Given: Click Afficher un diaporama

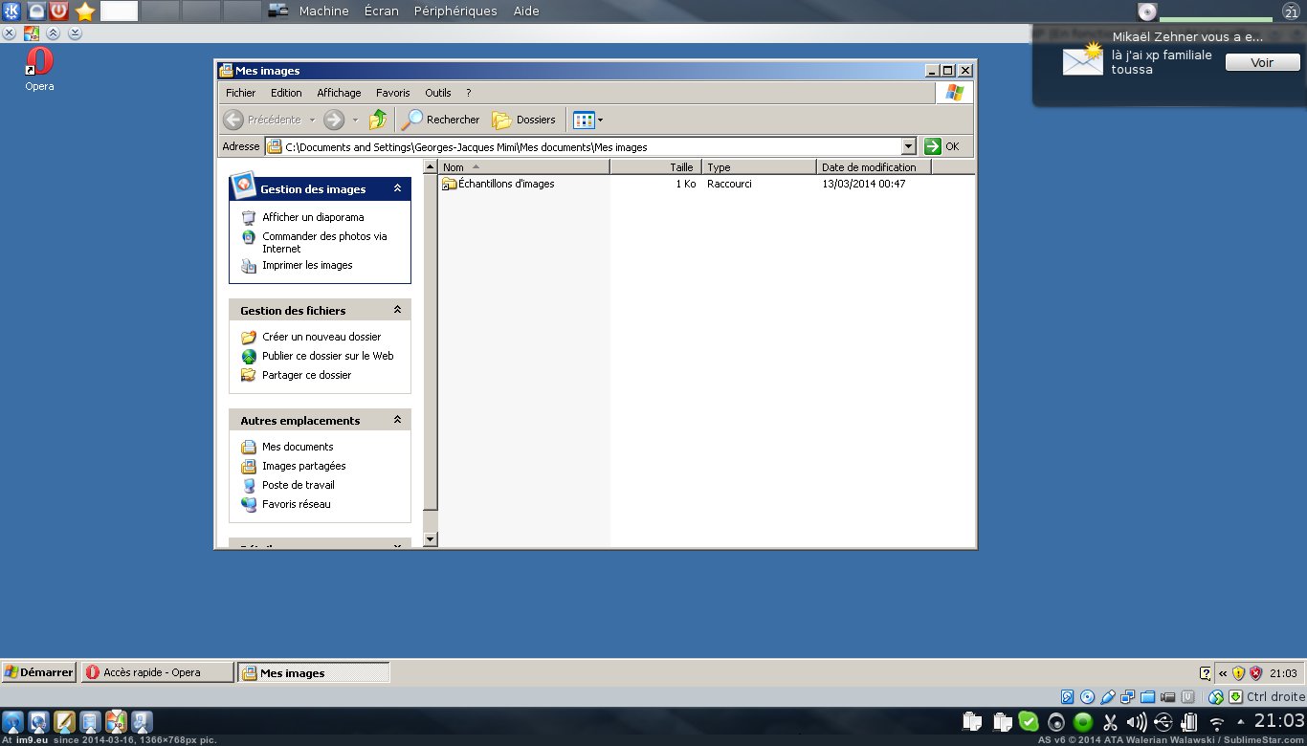Looking at the screenshot, I should click(312, 217).
